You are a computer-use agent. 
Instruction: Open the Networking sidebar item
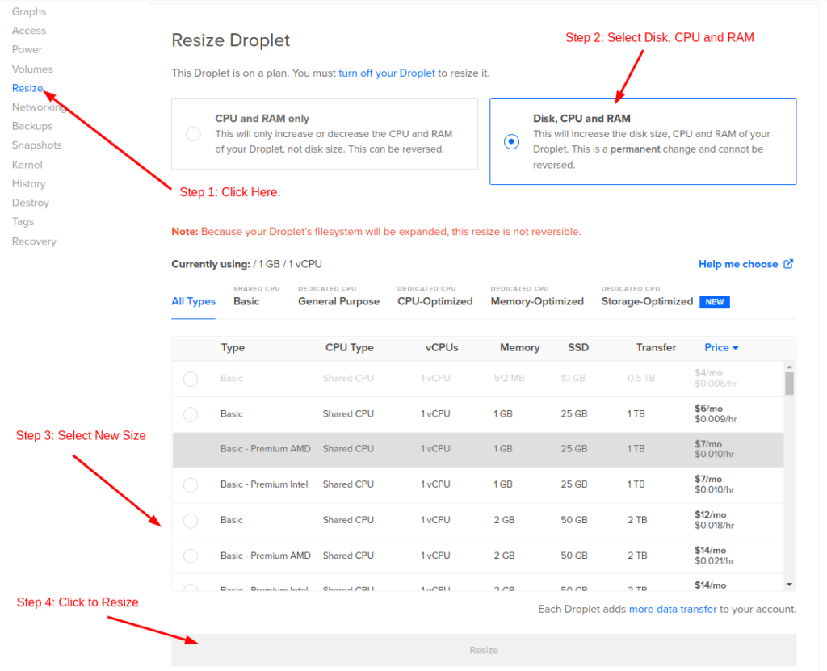[39, 107]
